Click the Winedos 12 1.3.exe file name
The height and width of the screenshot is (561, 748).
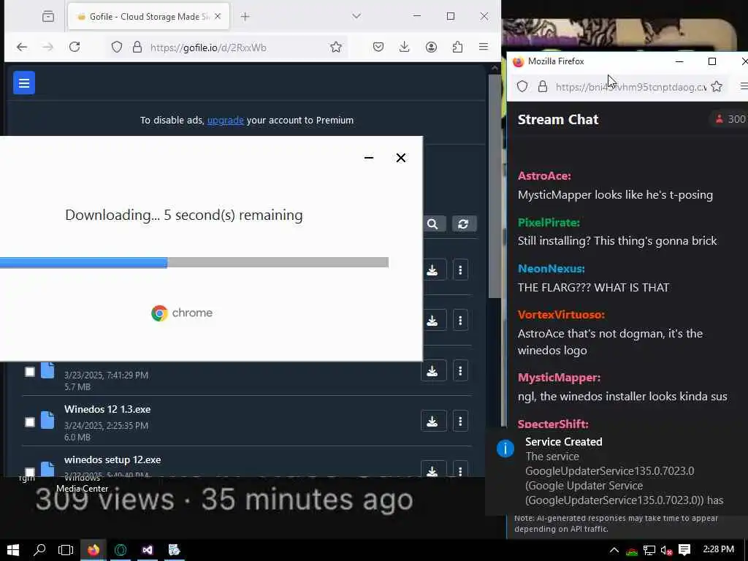click(x=107, y=409)
